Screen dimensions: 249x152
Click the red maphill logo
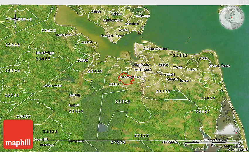18,134
